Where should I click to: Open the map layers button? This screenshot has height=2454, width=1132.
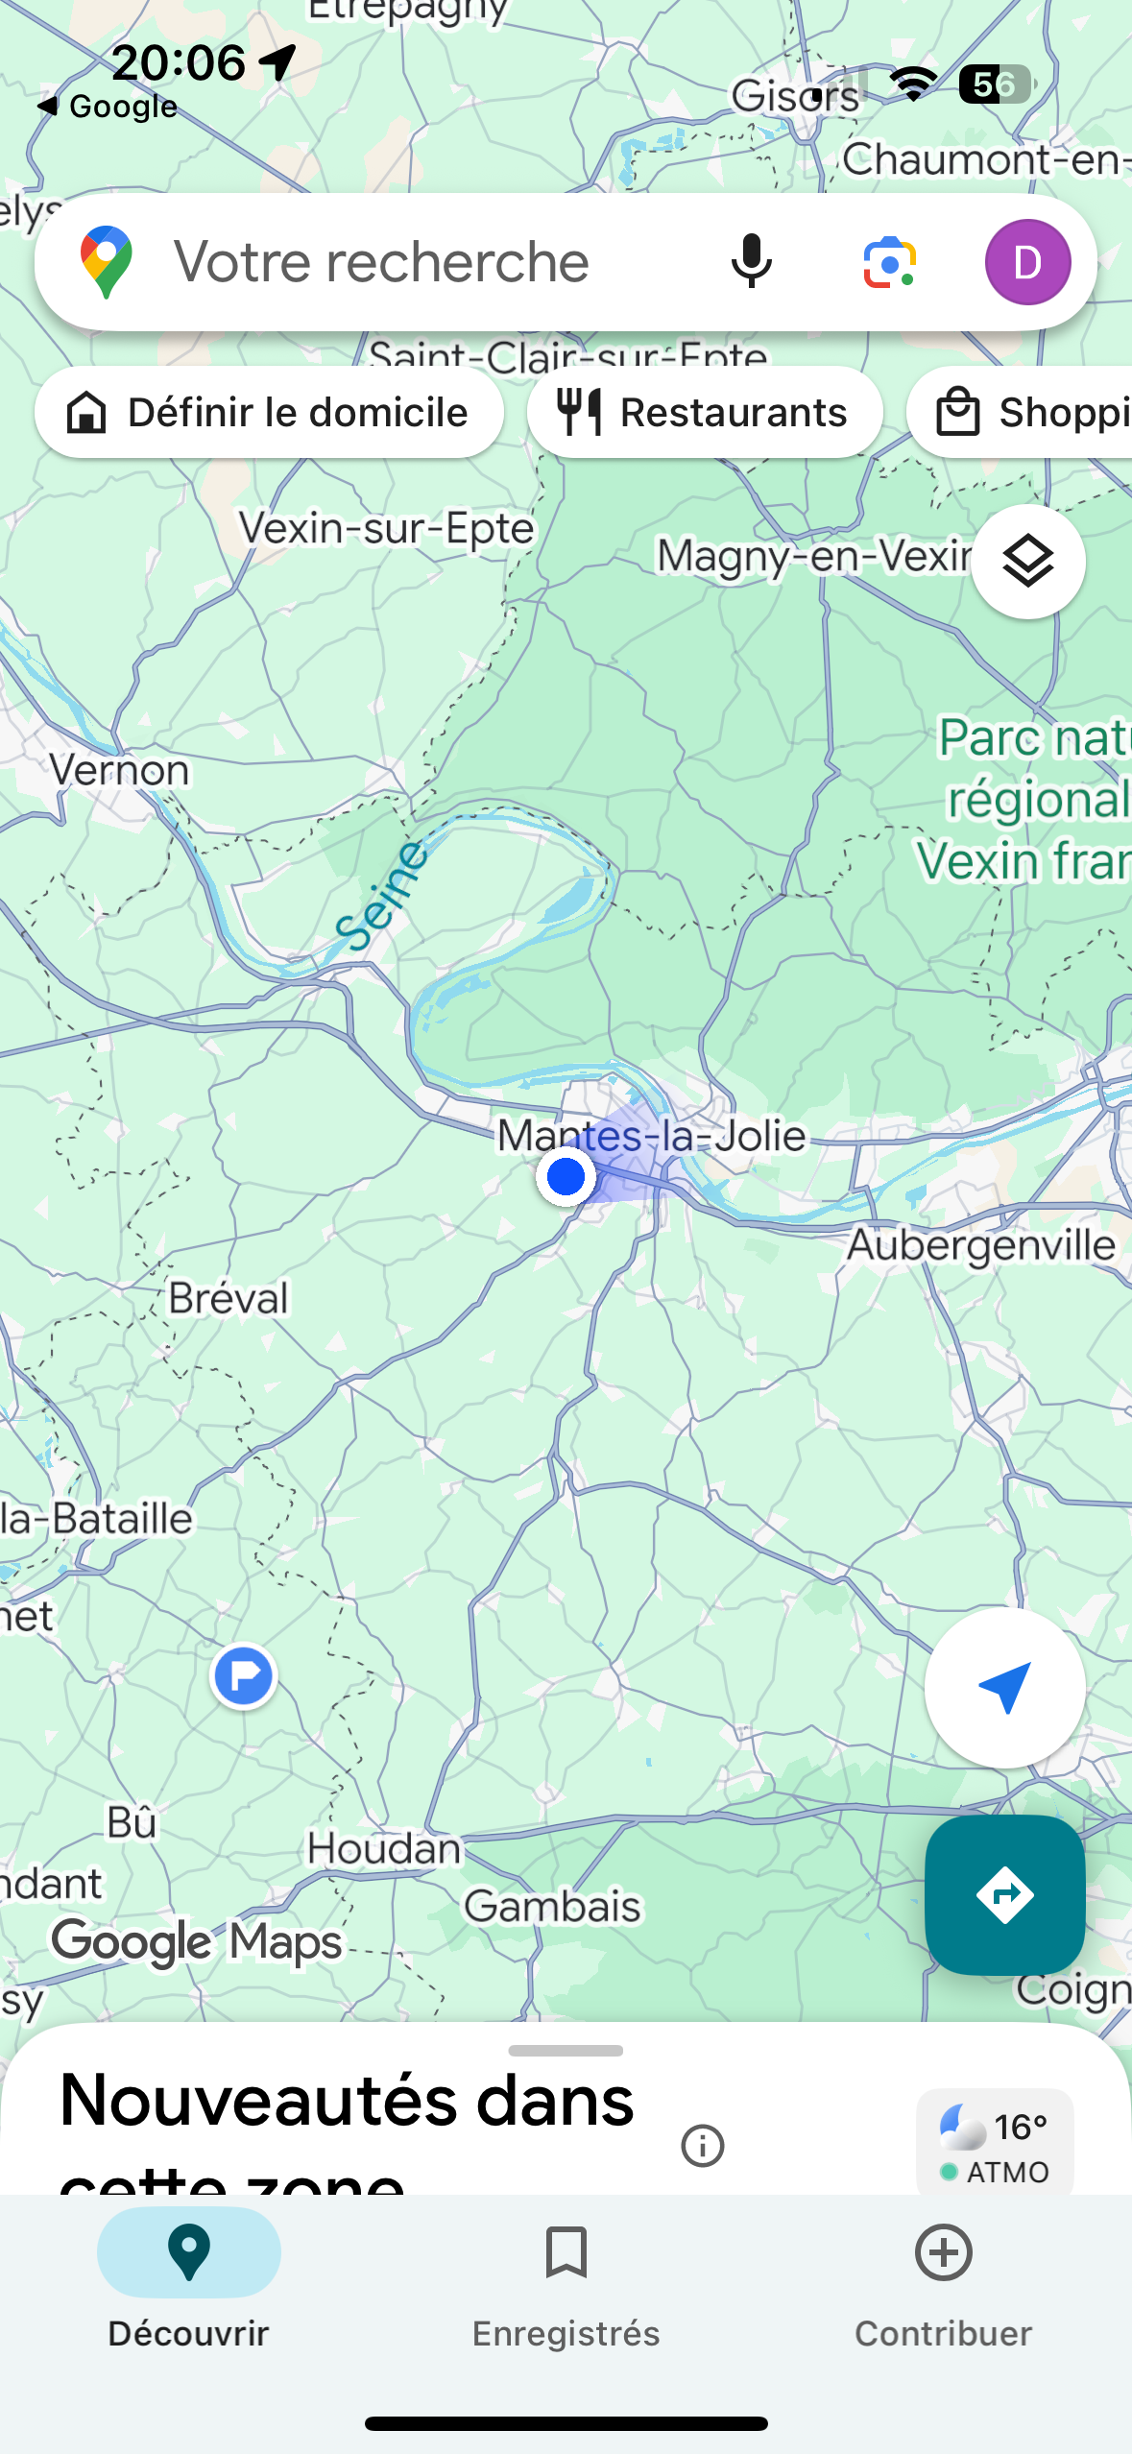(x=1027, y=562)
